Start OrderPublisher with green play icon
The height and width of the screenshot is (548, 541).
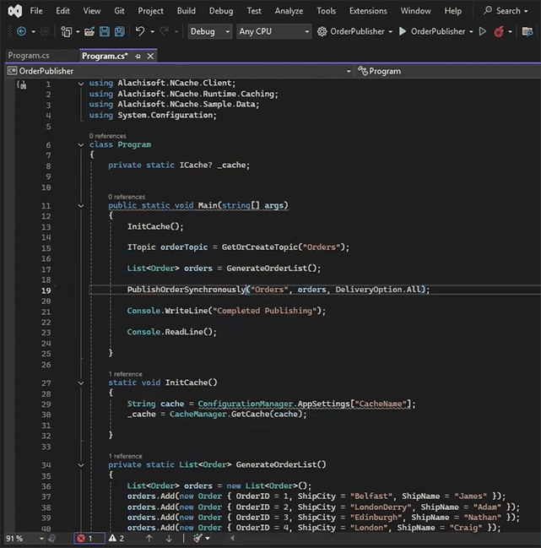pos(403,31)
